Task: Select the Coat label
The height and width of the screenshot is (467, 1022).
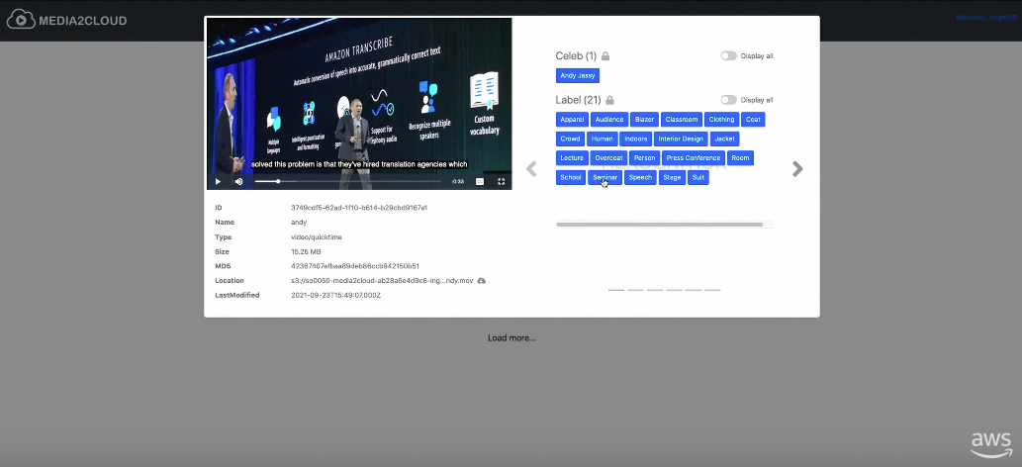Action: point(754,120)
